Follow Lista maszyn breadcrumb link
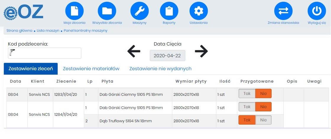The height and width of the screenshot is (139, 331). [x=48, y=31]
